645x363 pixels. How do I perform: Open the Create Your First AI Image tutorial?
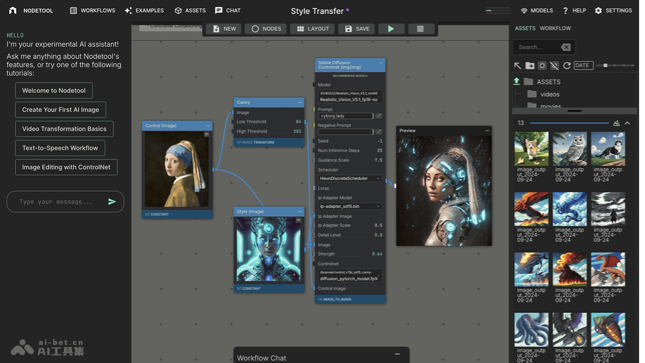point(60,109)
